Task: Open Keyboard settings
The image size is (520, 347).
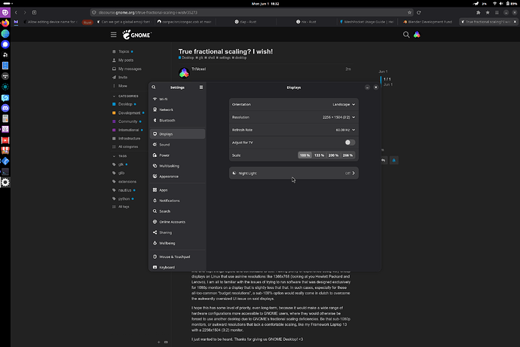Action: [x=177, y=267]
